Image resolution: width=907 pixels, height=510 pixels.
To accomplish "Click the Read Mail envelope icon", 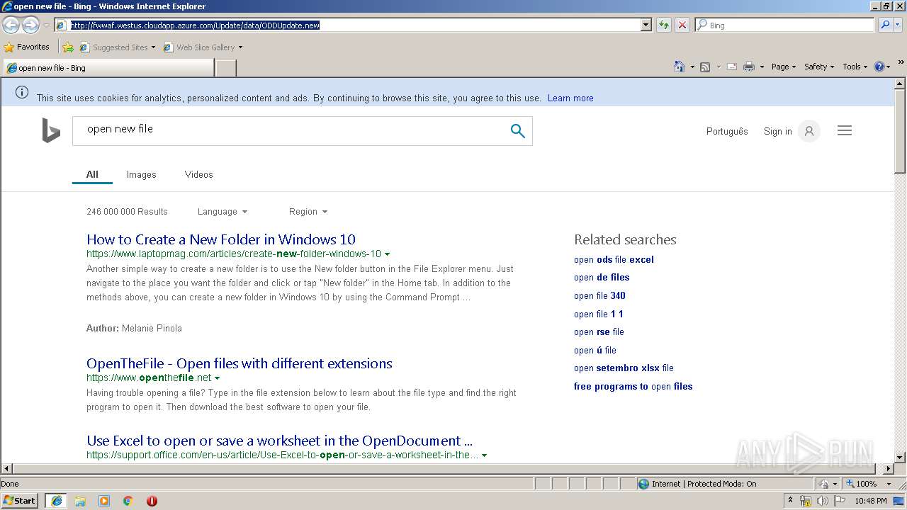I will coord(731,67).
